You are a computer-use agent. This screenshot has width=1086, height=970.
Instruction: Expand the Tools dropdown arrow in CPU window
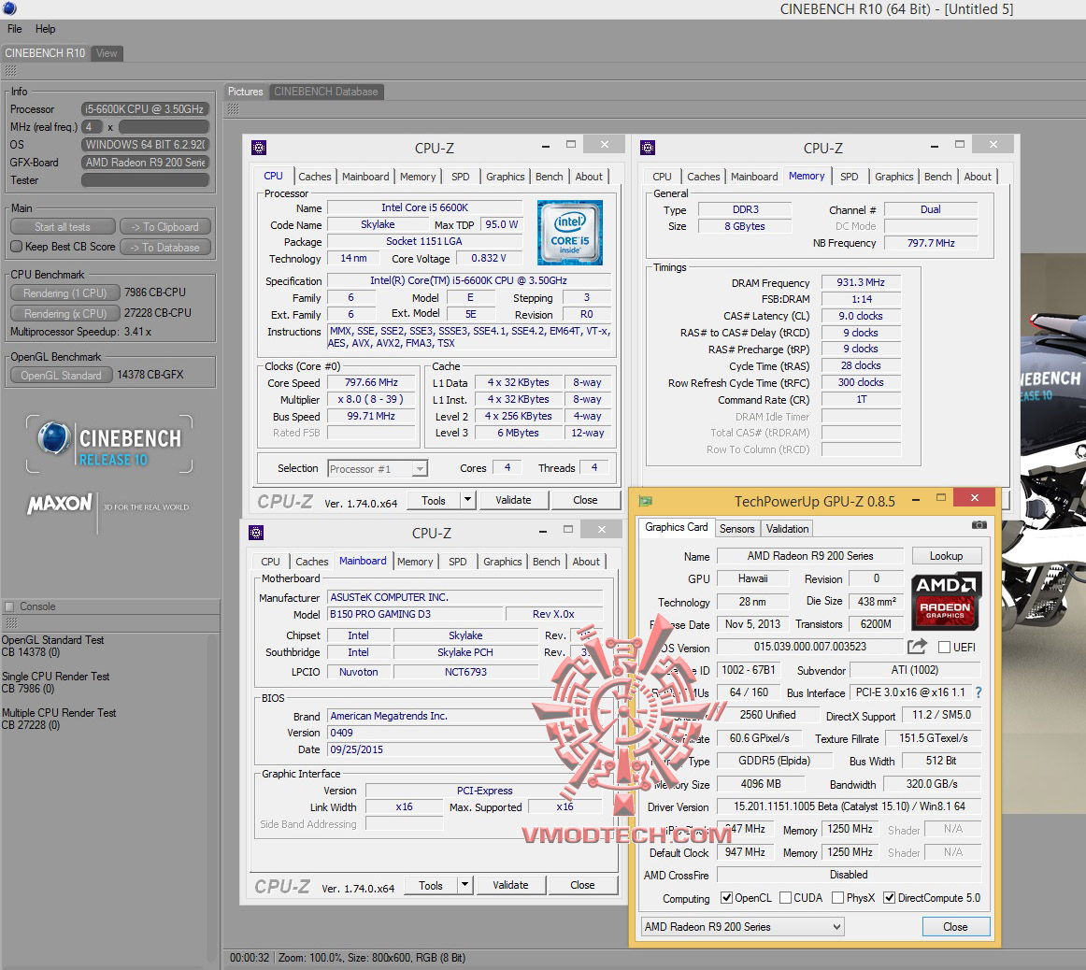coord(467,500)
